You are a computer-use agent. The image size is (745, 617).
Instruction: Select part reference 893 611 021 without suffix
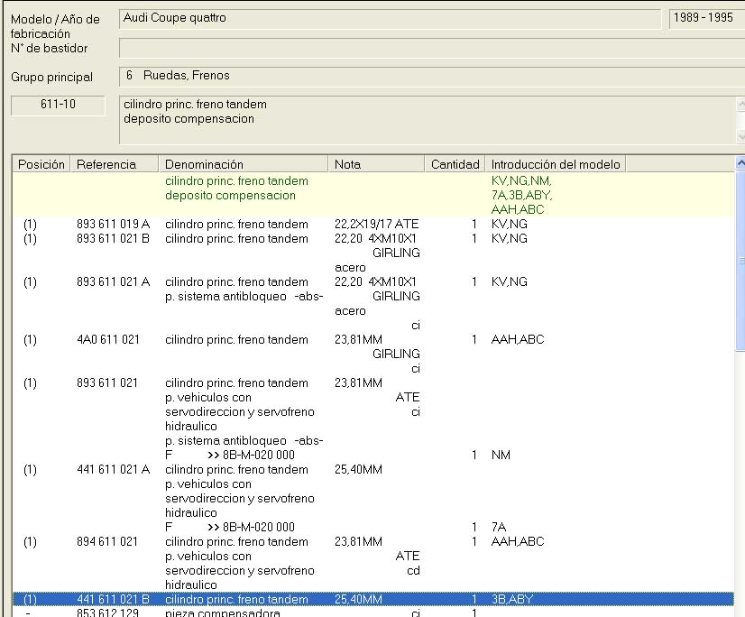[x=107, y=382]
